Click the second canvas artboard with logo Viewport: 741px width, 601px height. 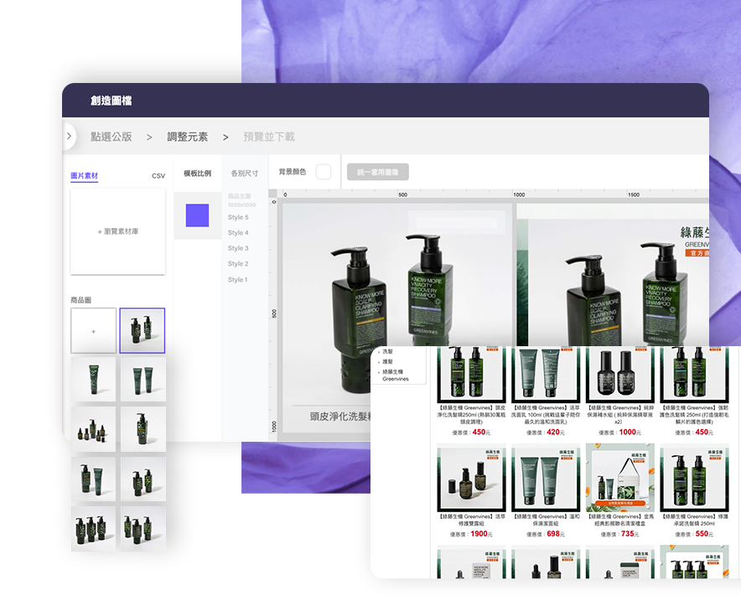613,275
